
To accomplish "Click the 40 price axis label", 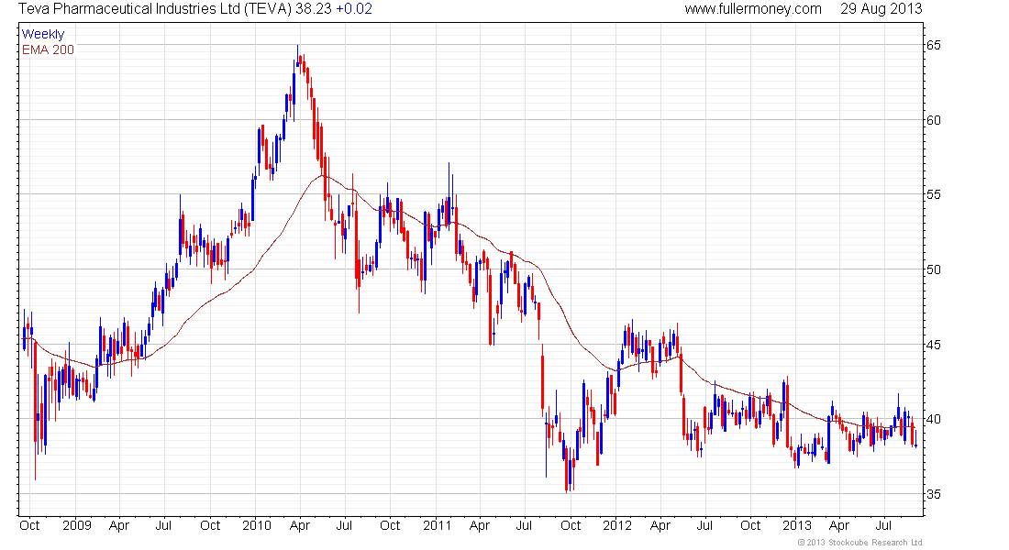I will 933,420.
